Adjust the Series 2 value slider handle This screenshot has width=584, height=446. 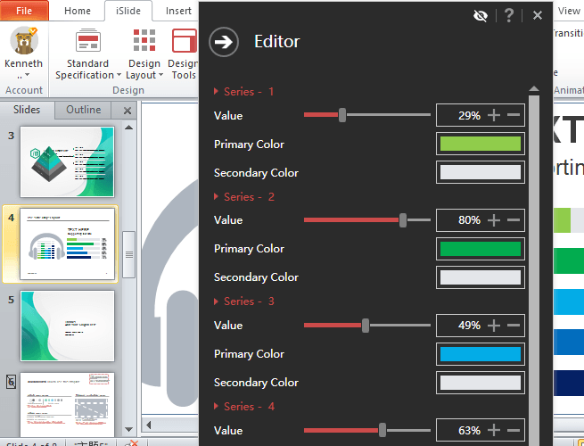pyautogui.click(x=403, y=220)
